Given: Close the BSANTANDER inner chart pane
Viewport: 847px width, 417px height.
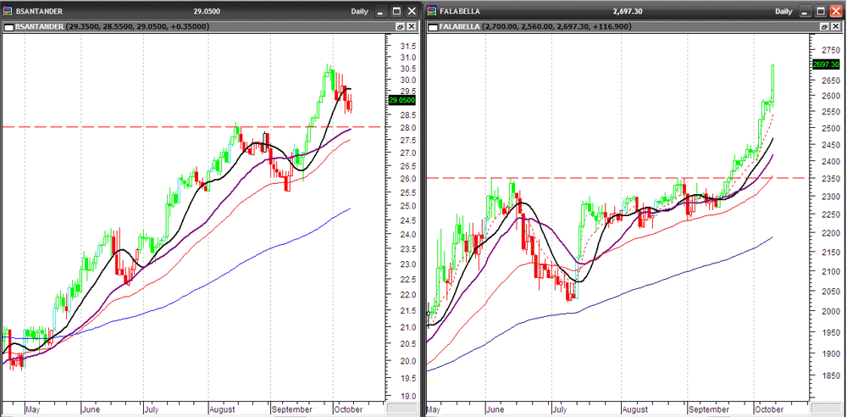Looking at the screenshot, I should (x=412, y=26).
